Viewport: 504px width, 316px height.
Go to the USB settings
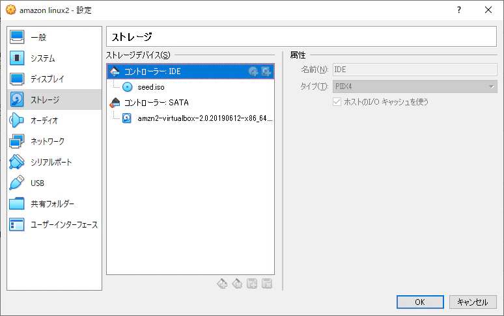point(54,183)
